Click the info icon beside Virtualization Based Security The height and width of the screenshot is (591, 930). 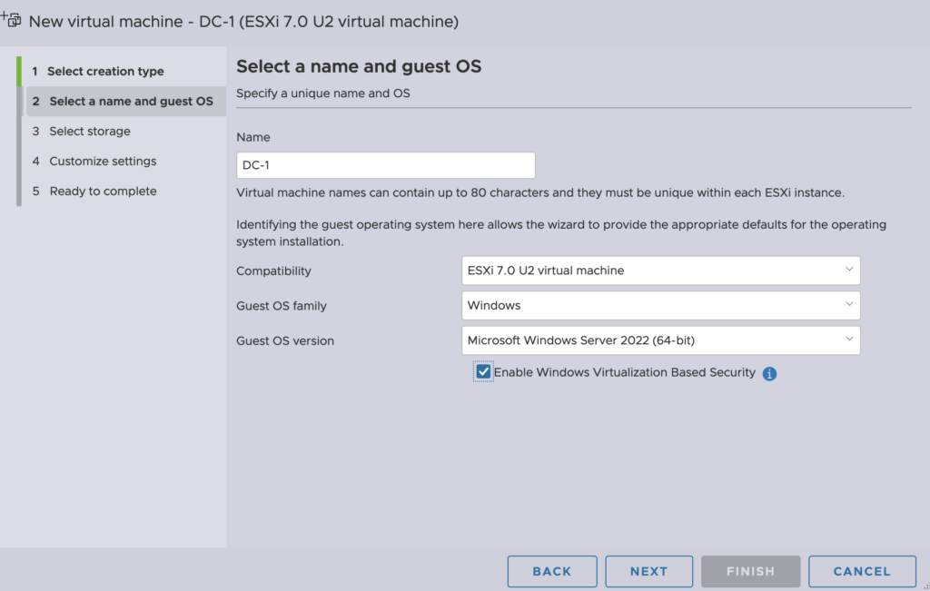(x=769, y=373)
